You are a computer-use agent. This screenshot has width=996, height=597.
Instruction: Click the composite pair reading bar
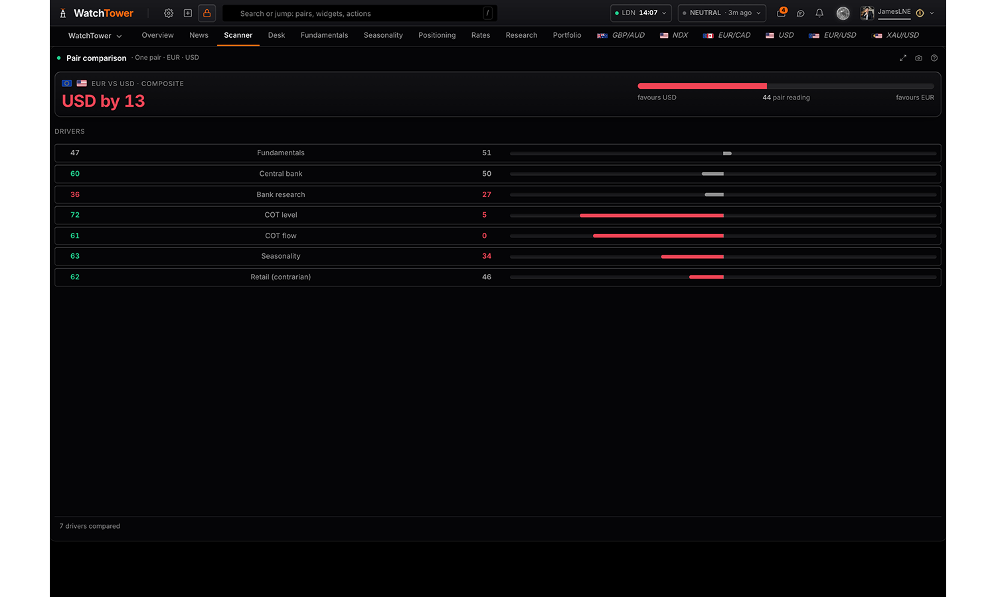pyautogui.click(x=786, y=86)
